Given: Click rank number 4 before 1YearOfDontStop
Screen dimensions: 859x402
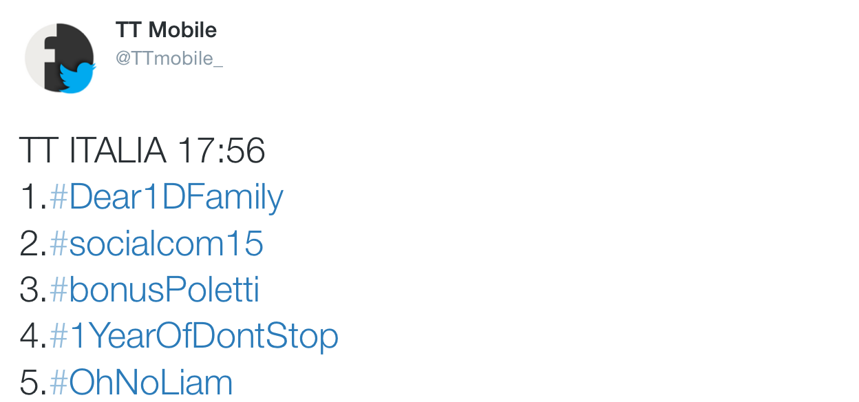Looking at the screenshot, I should (x=30, y=336).
